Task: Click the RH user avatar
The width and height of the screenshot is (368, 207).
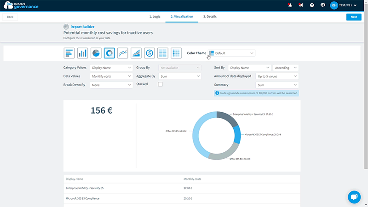Action: 334,5
